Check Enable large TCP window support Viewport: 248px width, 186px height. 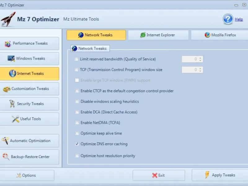pyautogui.click(x=77, y=80)
